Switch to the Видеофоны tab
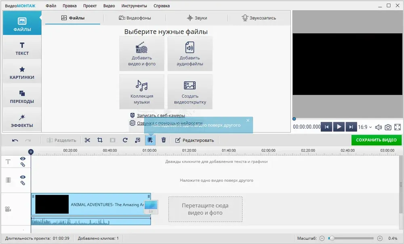The image size is (404, 244). click(x=135, y=18)
